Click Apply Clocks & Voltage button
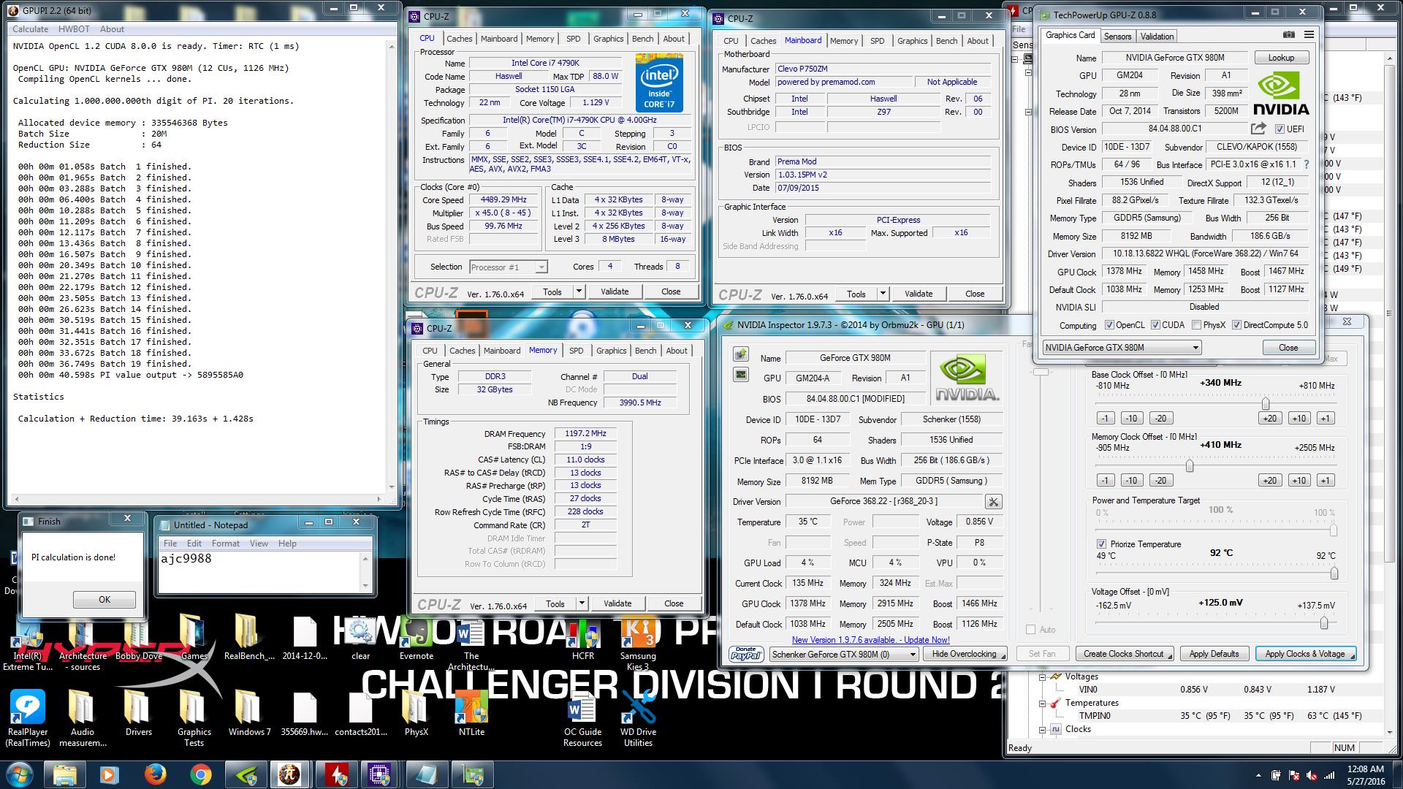Screen dimensions: 1403x789 tap(1305, 654)
